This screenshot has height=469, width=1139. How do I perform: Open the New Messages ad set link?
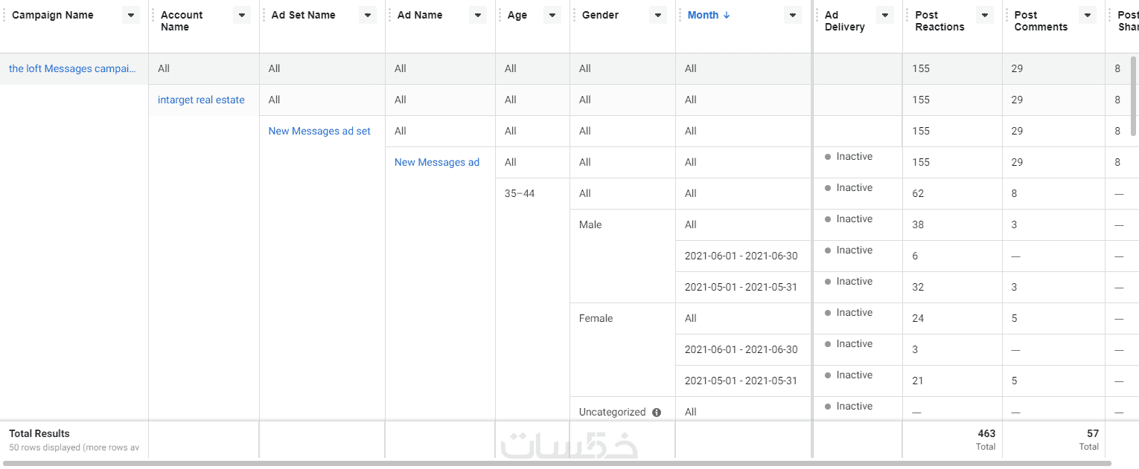coord(319,131)
